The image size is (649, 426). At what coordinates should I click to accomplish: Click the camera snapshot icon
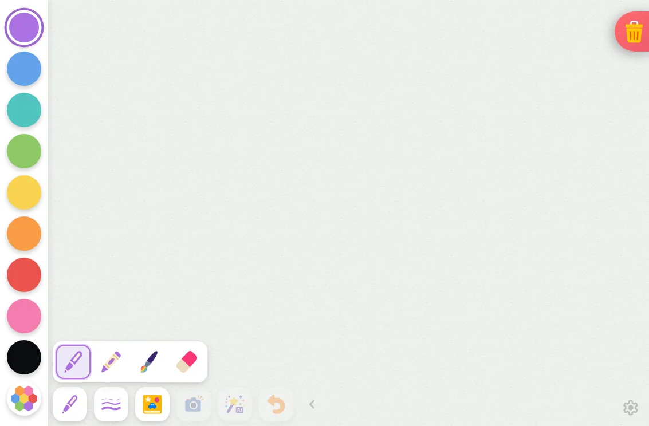click(x=193, y=404)
